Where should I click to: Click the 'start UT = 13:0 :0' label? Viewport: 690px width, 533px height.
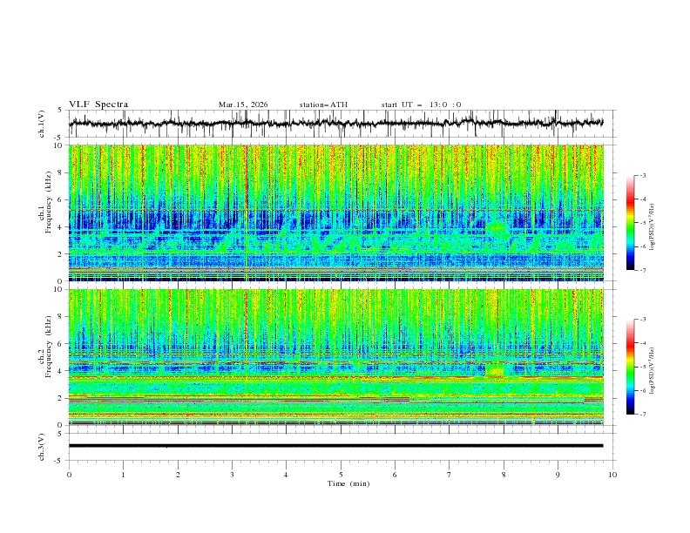click(x=421, y=105)
